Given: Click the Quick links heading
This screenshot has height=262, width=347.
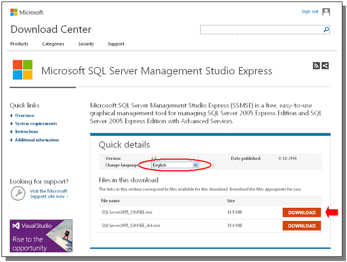Looking at the screenshot, I should click(24, 105).
